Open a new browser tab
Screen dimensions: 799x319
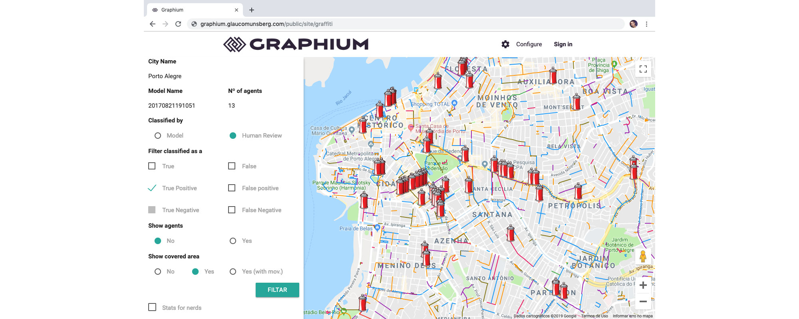(x=252, y=10)
